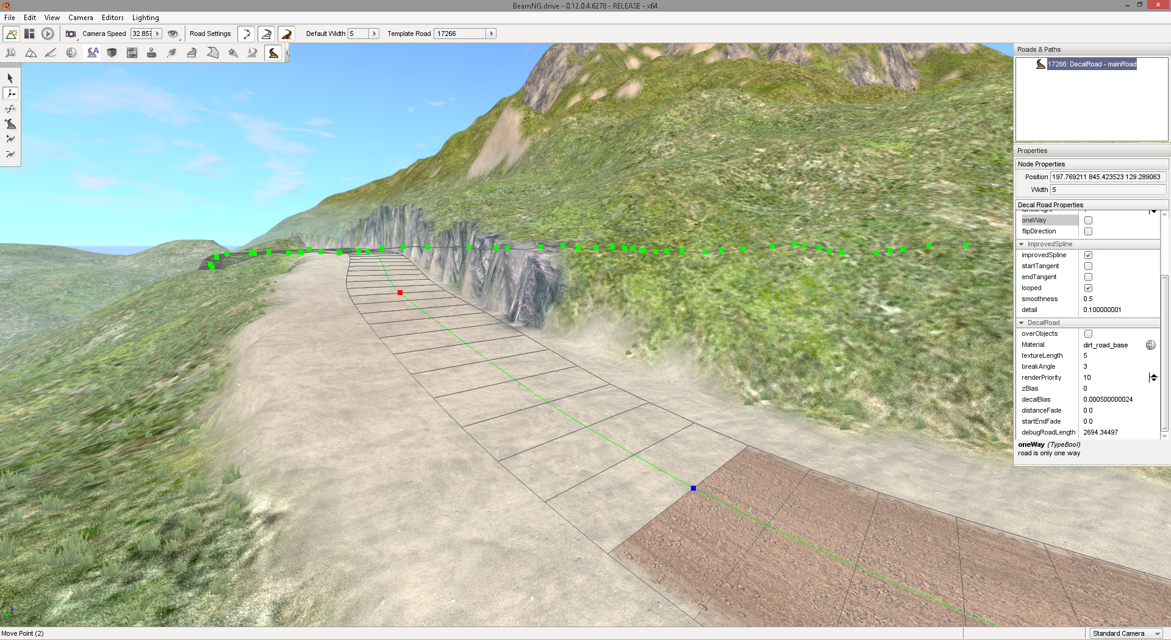Choose the Scale Point tool in the left toolbar
Viewport: 1171px width, 640px height.
click(10, 108)
